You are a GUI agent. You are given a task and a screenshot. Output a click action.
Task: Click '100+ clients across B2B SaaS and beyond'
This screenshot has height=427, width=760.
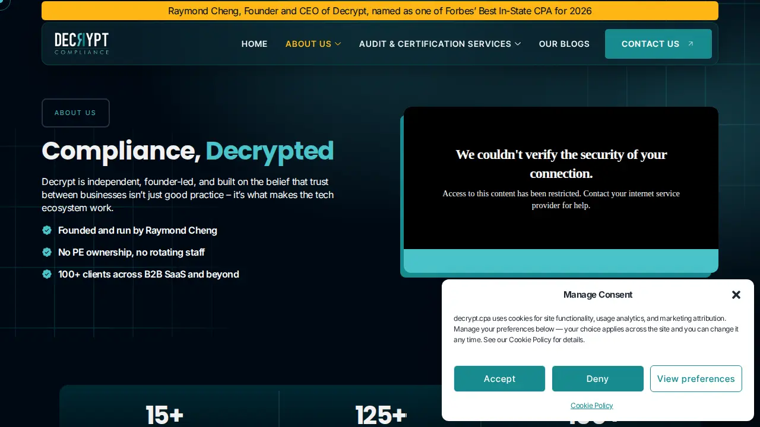148,274
